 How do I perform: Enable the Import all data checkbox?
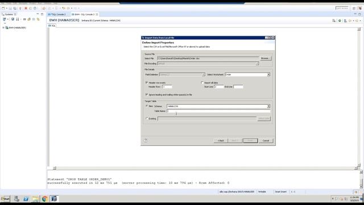[202, 83]
